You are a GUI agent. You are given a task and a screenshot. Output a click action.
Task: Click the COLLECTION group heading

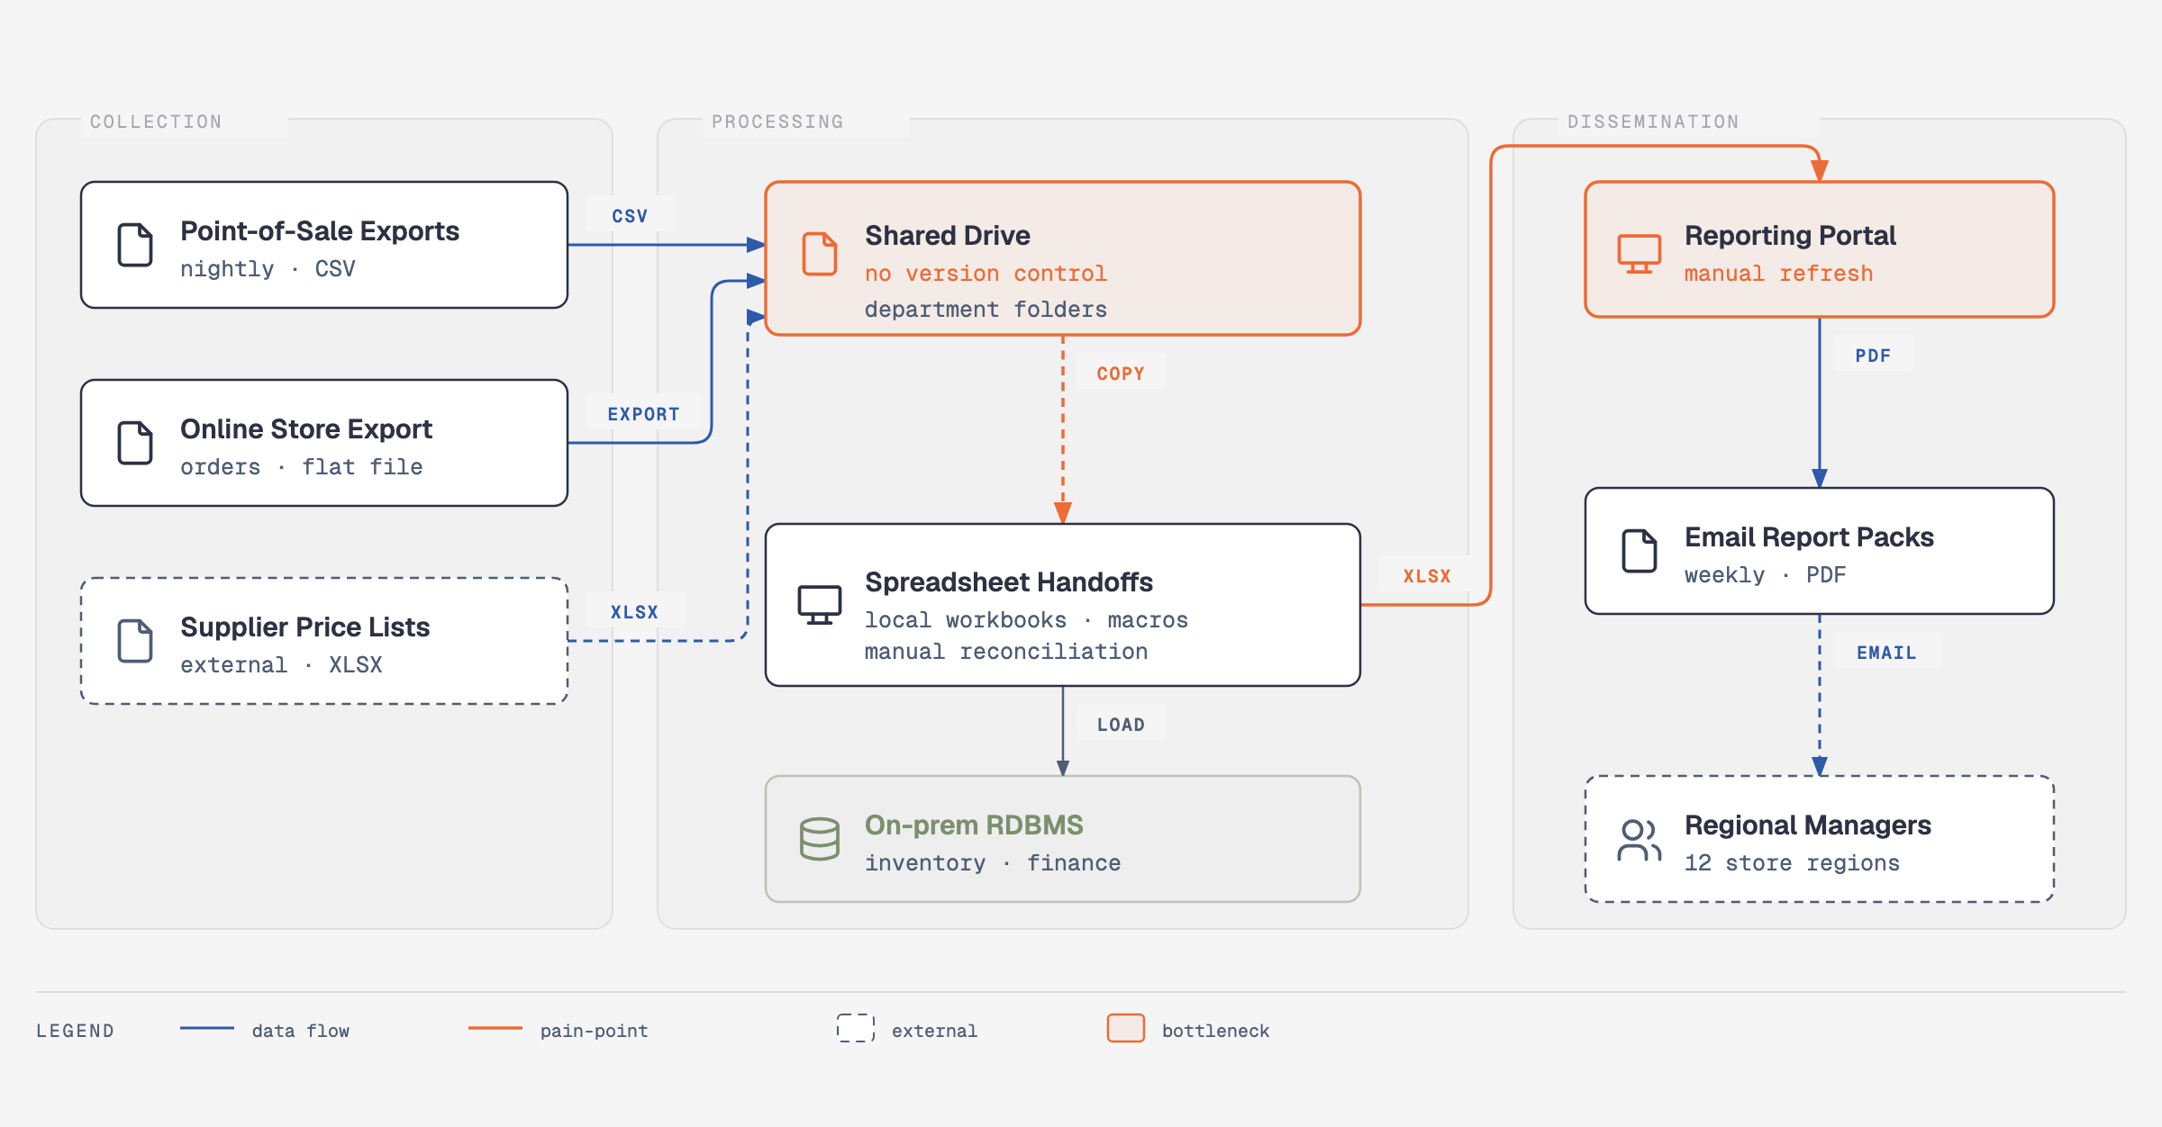click(156, 122)
